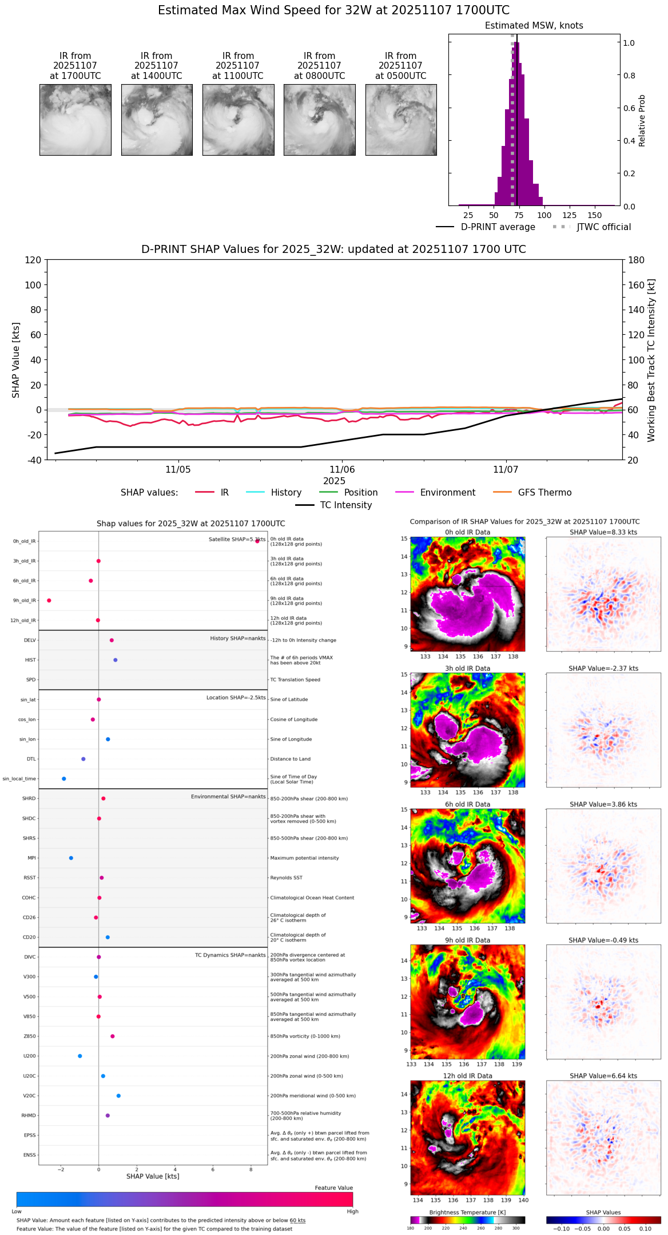Click the Environment legend label
The image size is (668, 1235).
point(448,493)
